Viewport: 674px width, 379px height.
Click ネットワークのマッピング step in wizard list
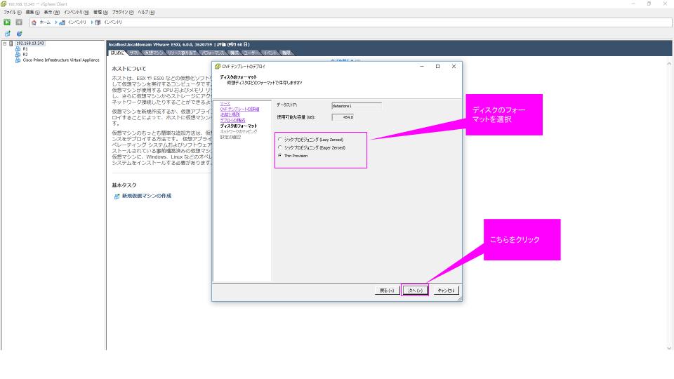(x=239, y=131)
